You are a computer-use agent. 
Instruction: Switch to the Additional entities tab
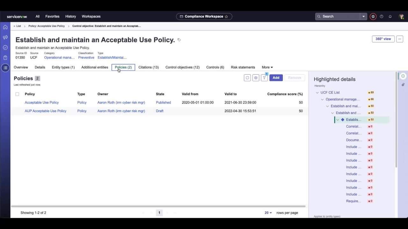click(95, 67)
